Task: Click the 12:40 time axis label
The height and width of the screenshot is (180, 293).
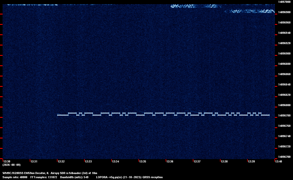Action: [279, 161]
